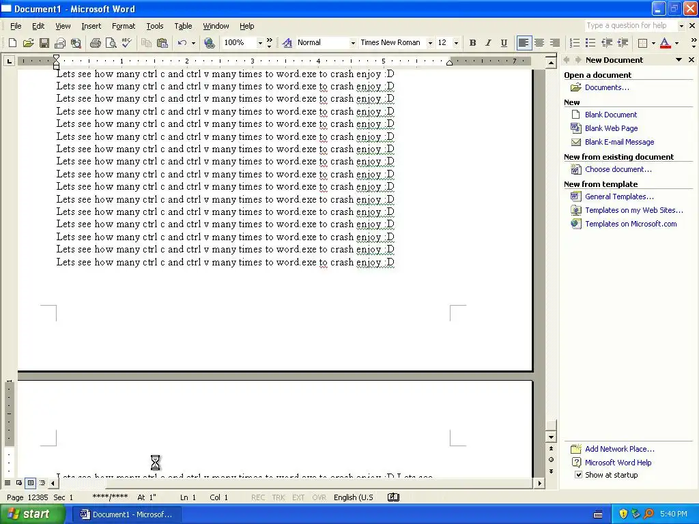The width and height of the screenshot is (699, 524).
Task: Insert hyperlink globe icon
Action: (209, 43)
